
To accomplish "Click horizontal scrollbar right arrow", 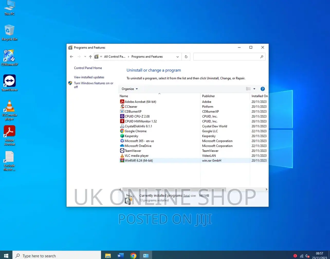I will (x=266, y=189).
